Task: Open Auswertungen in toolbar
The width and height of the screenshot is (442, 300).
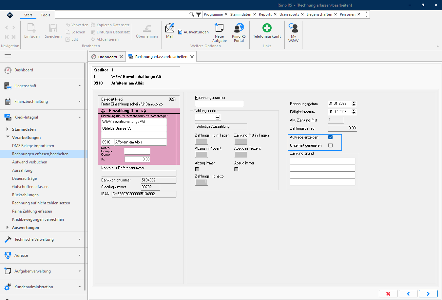Action: tap(193, 32)
